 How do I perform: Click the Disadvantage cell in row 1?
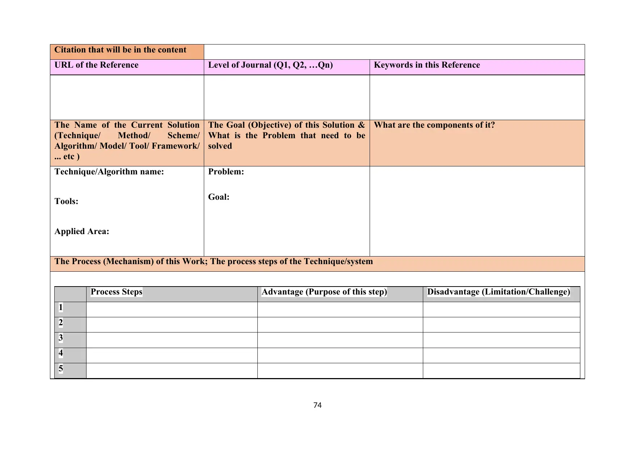(x=501, y=310)
